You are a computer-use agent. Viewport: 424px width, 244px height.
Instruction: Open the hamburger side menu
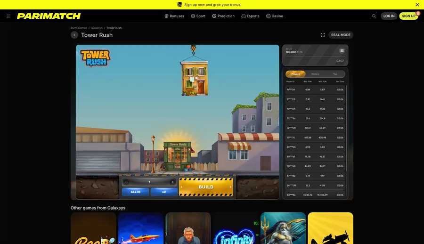(8, 16)
